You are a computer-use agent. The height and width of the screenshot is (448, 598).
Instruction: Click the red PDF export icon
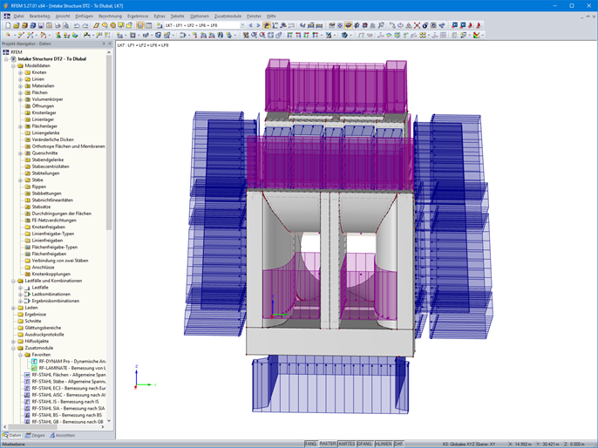[x=471, y=25]
